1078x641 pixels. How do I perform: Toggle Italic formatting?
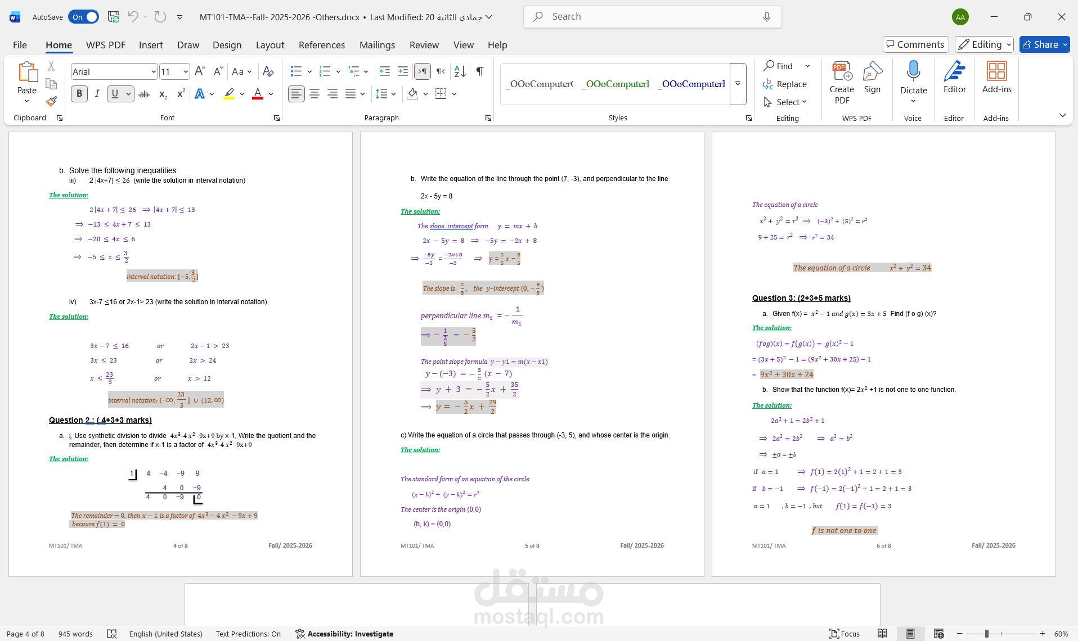(x=97, y=94)
